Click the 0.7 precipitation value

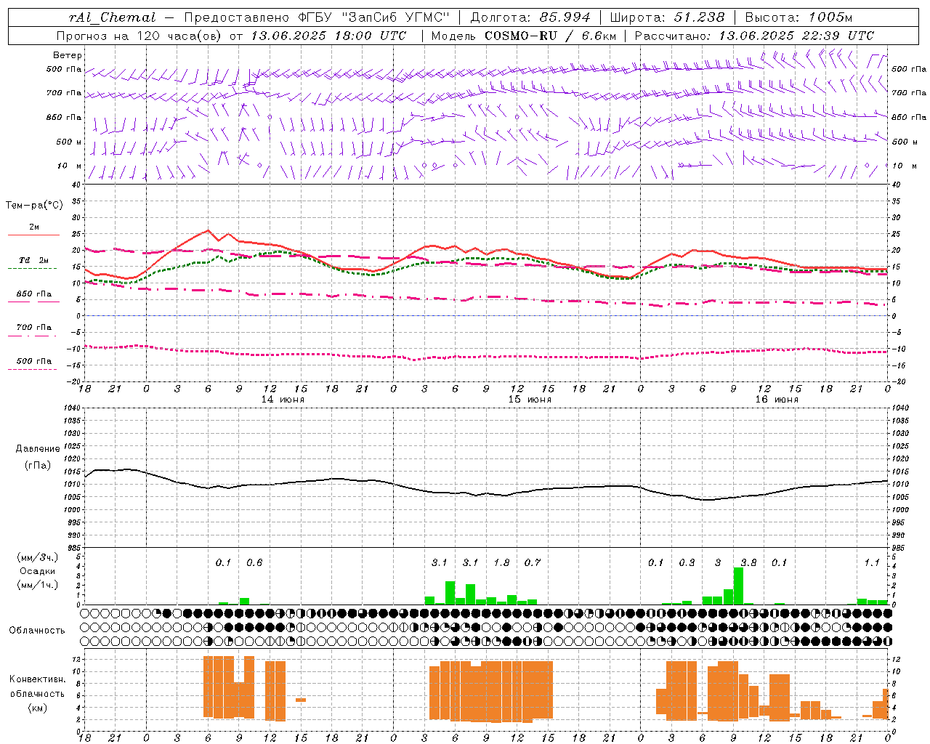coord(533,562)
